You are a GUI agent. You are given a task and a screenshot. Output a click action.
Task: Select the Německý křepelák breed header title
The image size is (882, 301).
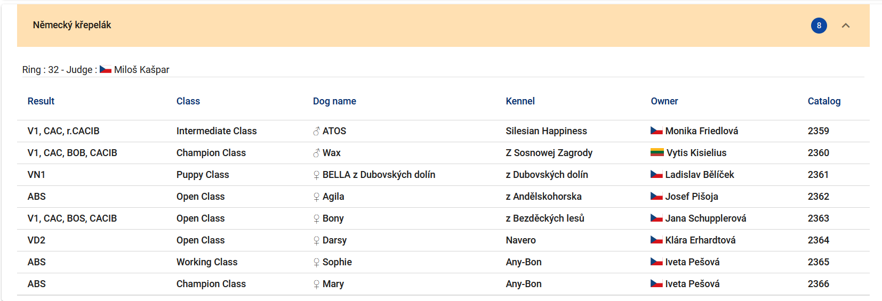point(72,25)
